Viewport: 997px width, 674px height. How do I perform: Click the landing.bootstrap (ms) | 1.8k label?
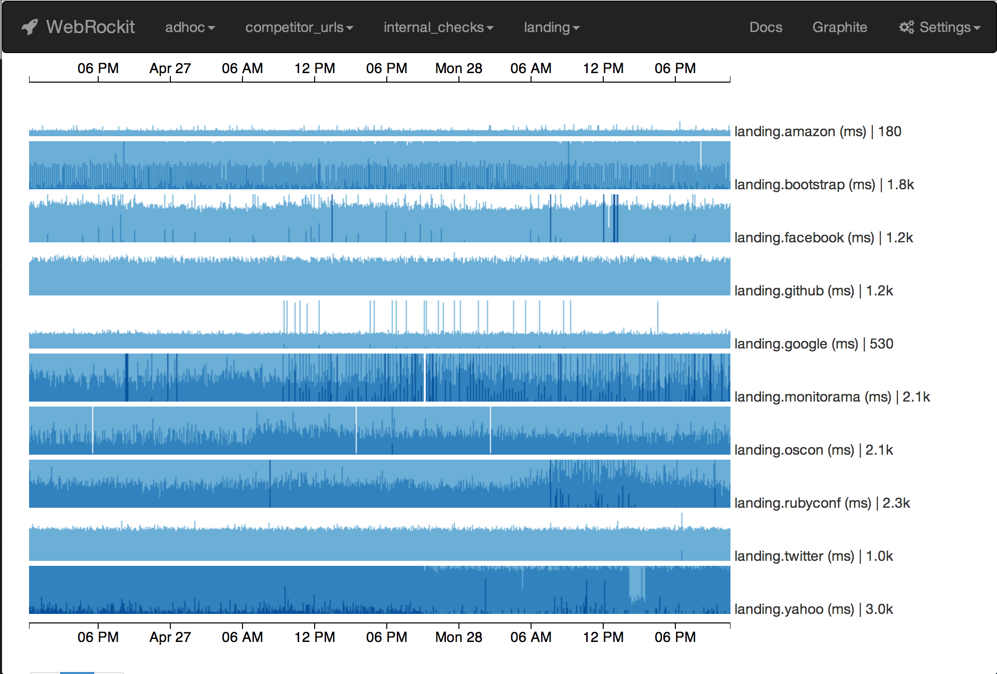[824, 185]
